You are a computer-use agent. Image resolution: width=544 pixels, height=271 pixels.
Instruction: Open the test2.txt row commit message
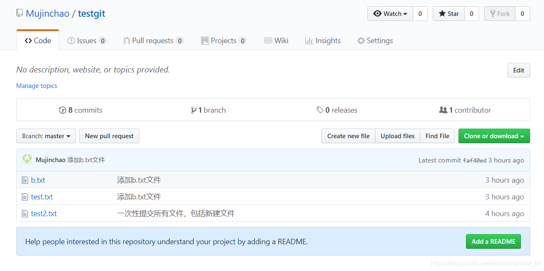tap(176, 214)
